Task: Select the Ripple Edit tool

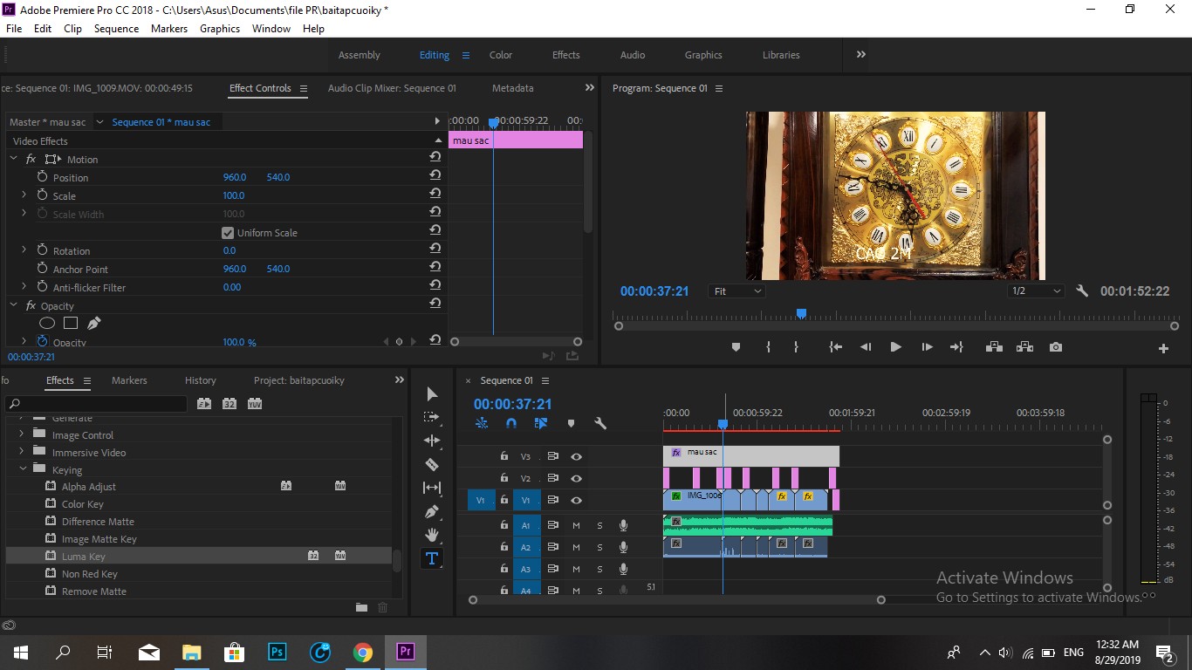Action: [432, 441]
